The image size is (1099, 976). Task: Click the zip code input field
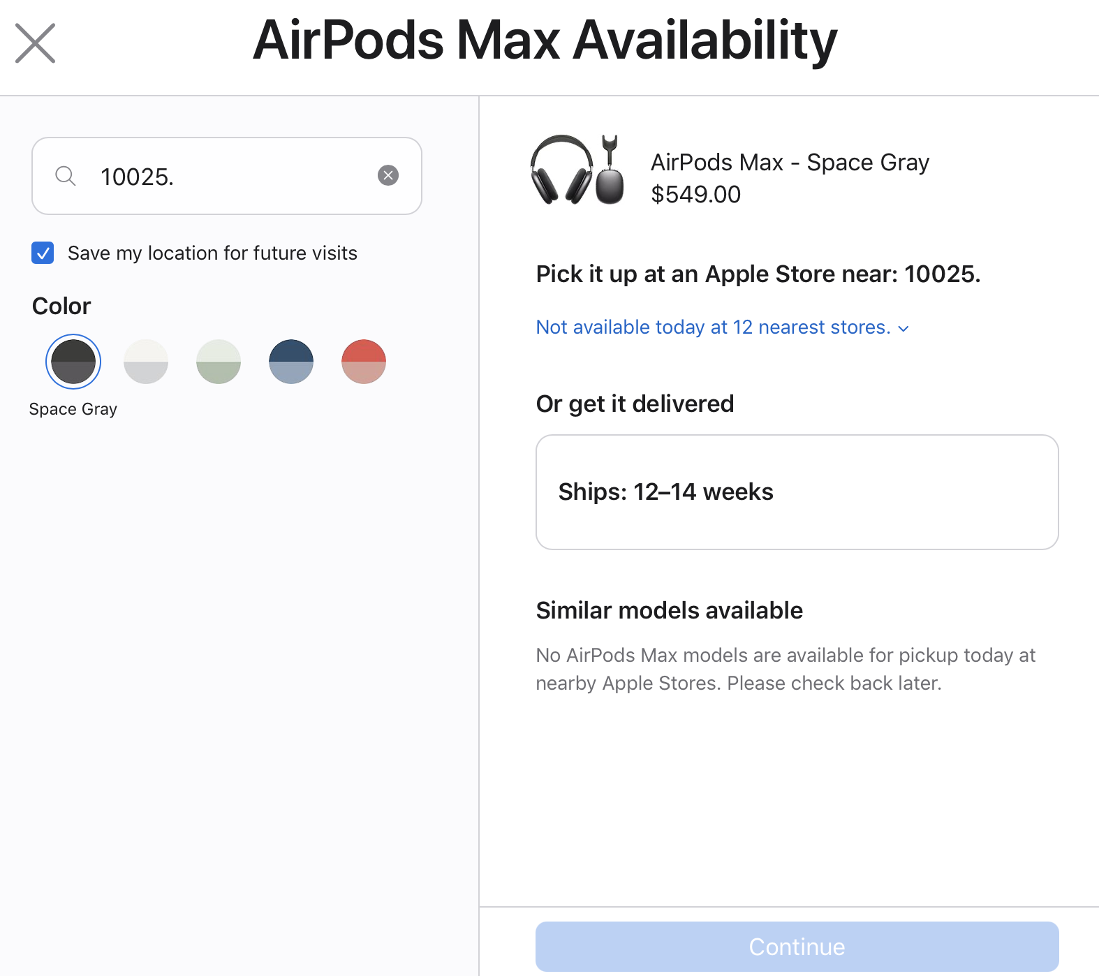coord(230,177)
